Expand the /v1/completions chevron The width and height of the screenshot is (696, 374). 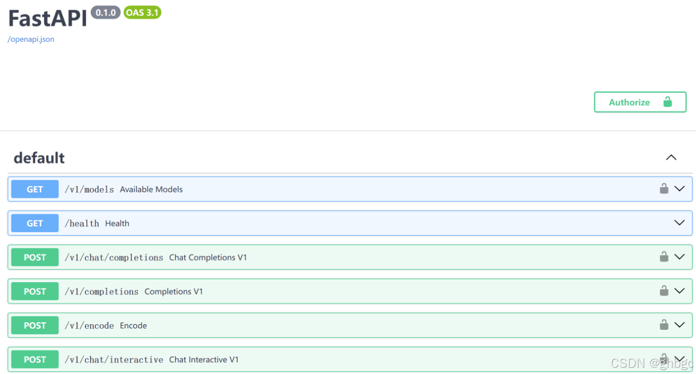coord(679,291)
